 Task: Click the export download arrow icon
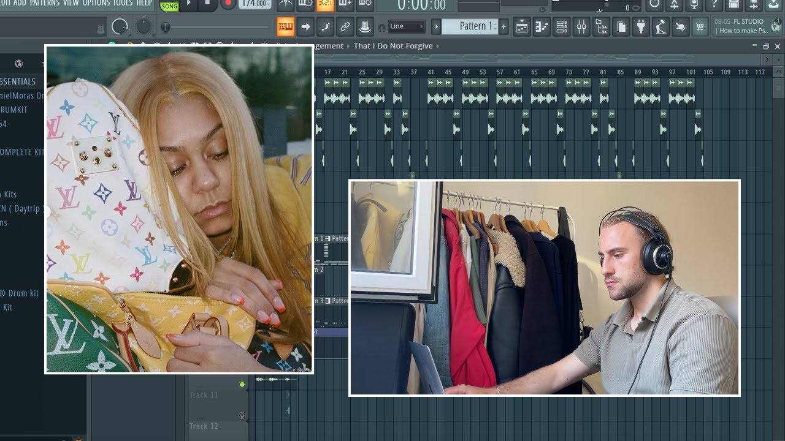tap(773, 4)
